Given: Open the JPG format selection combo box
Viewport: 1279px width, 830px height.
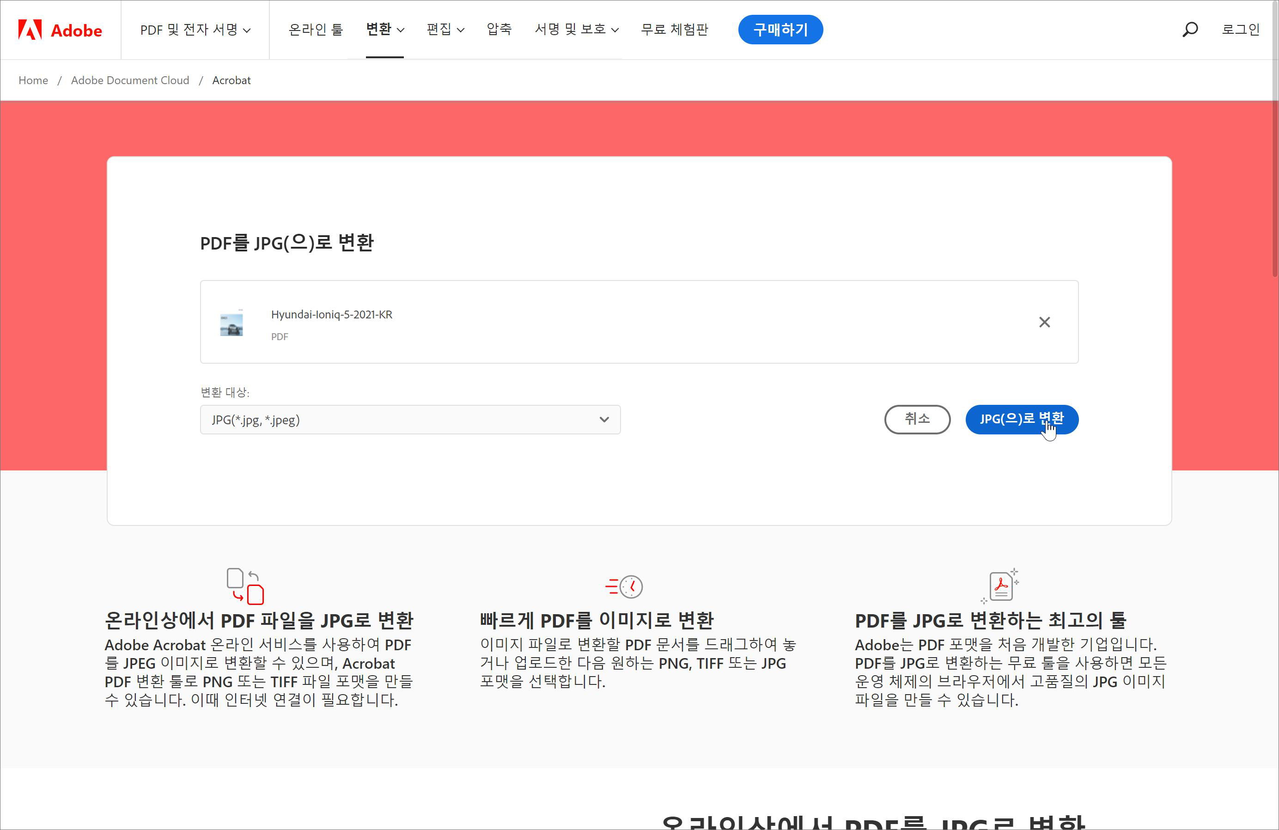Looking at the screenshot, I should tap(410, 420).
